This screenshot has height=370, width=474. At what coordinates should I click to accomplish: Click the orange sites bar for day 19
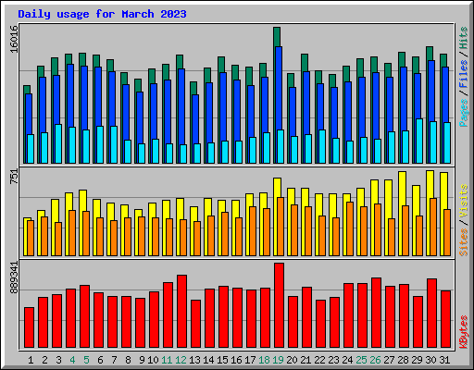tap(281, 227)
